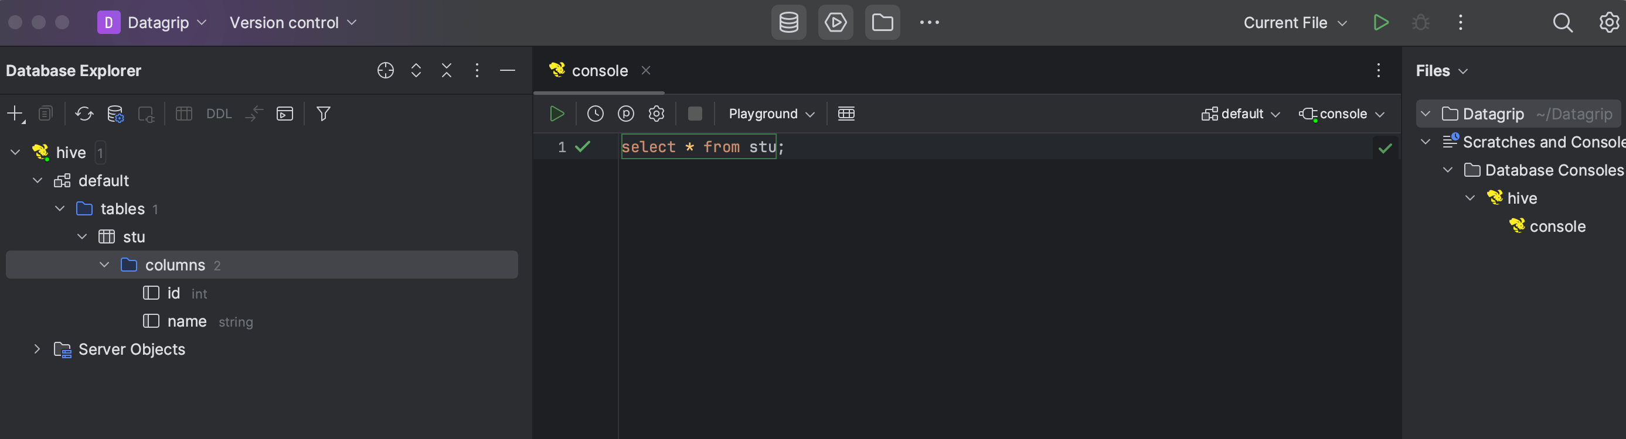Click the Debug bug icon

[1420, 23]
